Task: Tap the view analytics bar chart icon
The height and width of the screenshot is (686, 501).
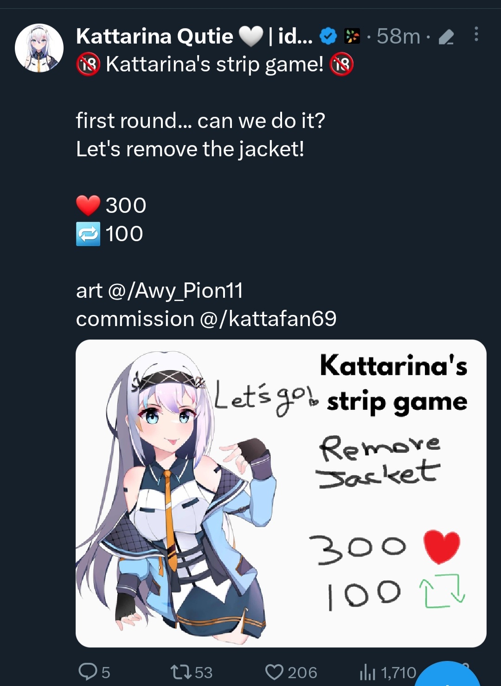Action: (x=367, y=671)
